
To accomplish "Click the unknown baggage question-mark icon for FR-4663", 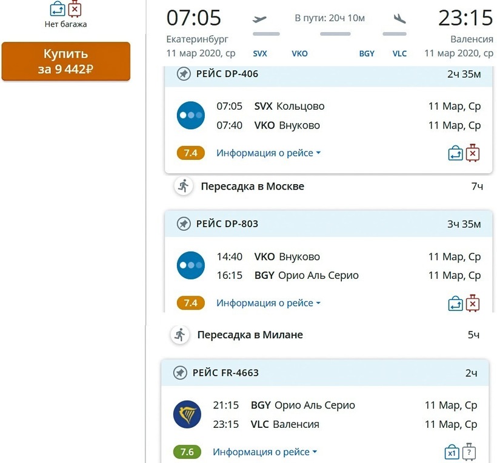I will pyautogui.click(x=470, y=453).
